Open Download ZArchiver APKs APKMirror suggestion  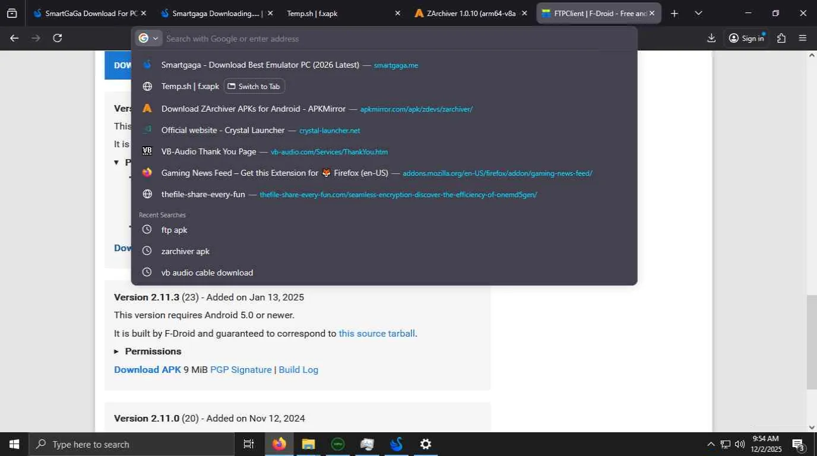point(384,109)
